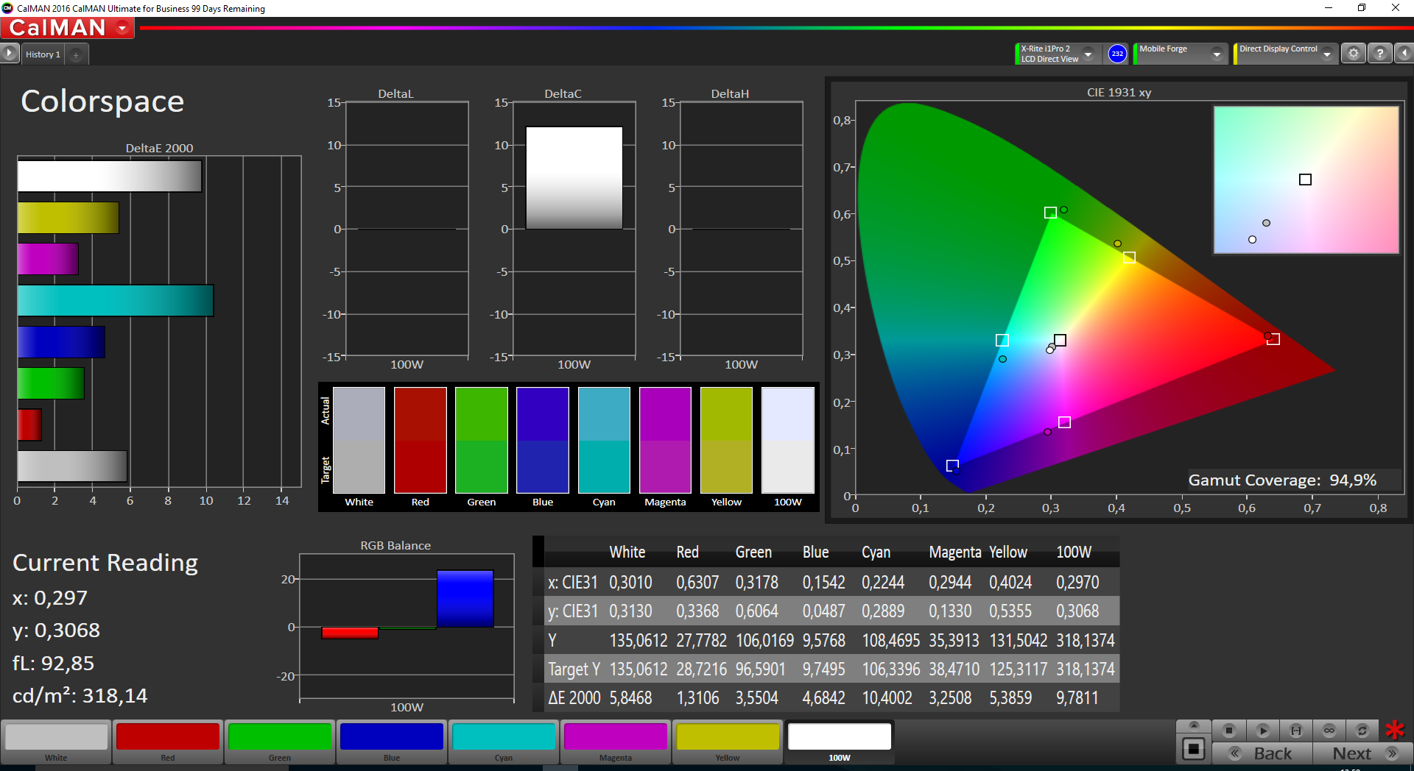Click the Magenta target square on CIE diagram

pos(1064,422)
